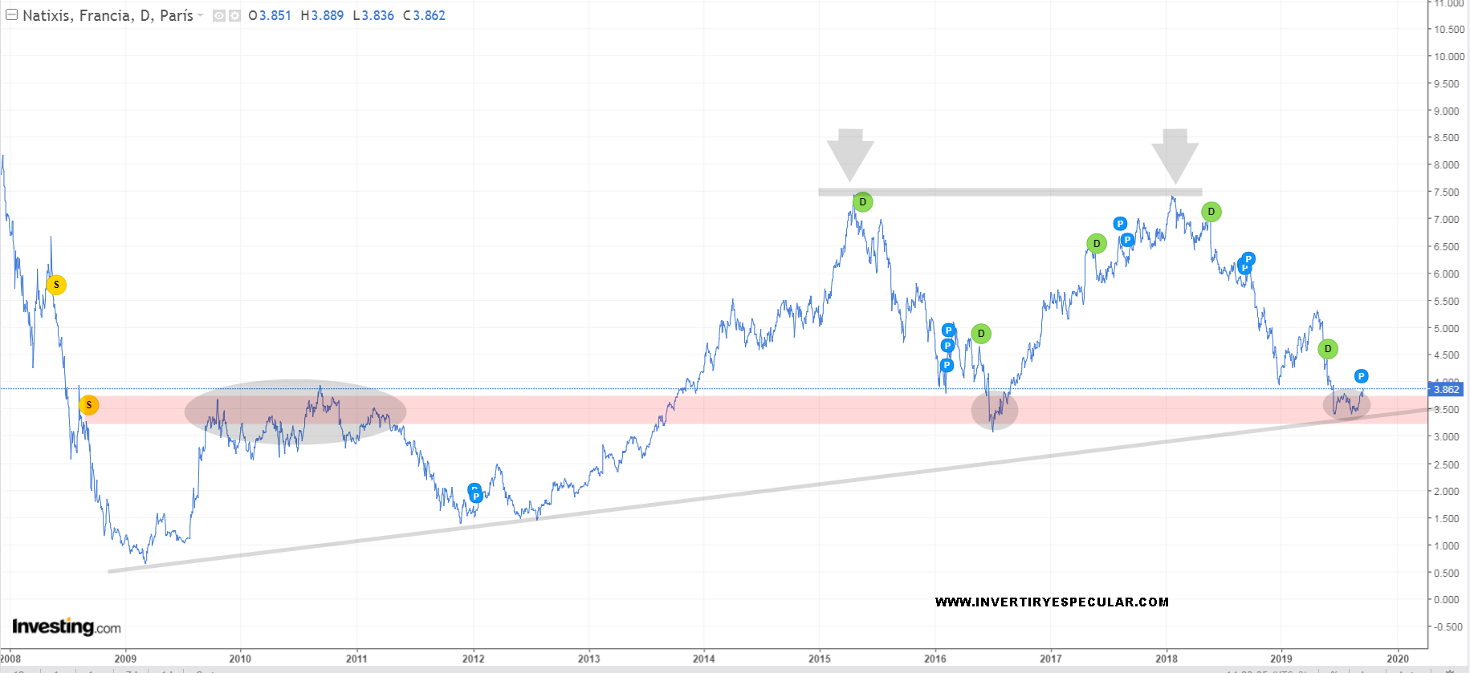Screen dimensions: 1470x673
Task: Click the green D marker in mid-2016
Action: [980, 334]
